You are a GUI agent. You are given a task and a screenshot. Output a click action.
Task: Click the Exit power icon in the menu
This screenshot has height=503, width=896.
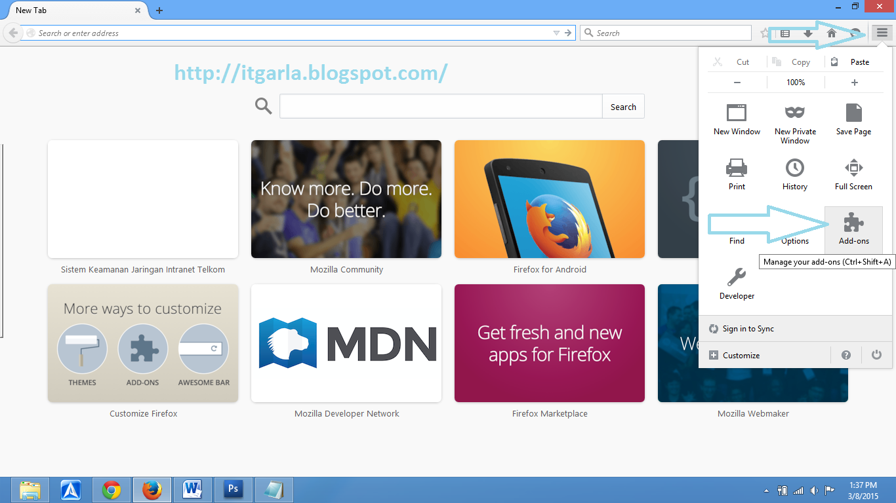[x=876, y=355]
